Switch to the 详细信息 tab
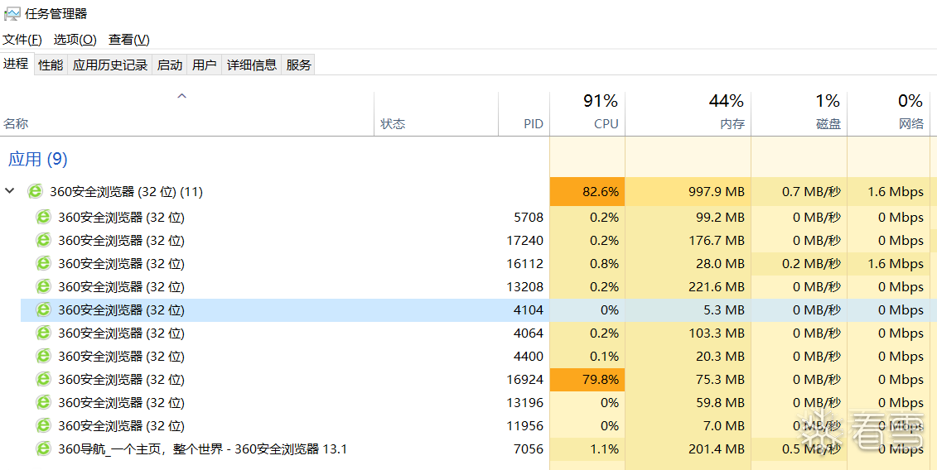 (x=252, y=65)
